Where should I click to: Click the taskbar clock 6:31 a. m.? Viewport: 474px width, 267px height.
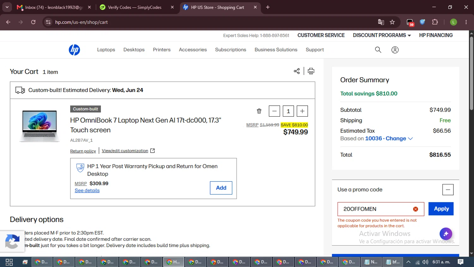[441, 262]
